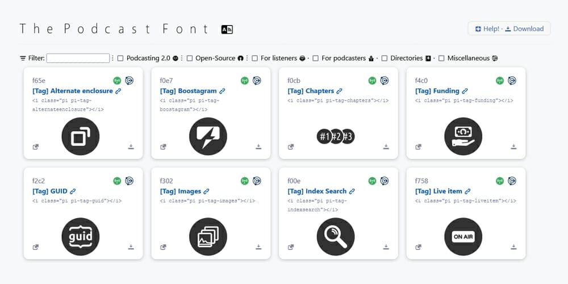568x284 pixels.
Task: Select the pi-tag-chapters code snippet
Action: pos(338,101)
